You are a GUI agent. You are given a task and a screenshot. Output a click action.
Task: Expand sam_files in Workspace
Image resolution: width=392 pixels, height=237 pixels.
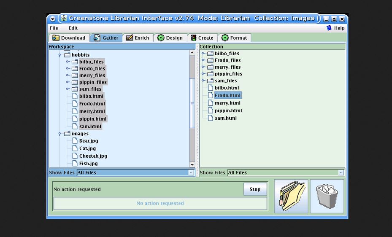coord(68,89)
